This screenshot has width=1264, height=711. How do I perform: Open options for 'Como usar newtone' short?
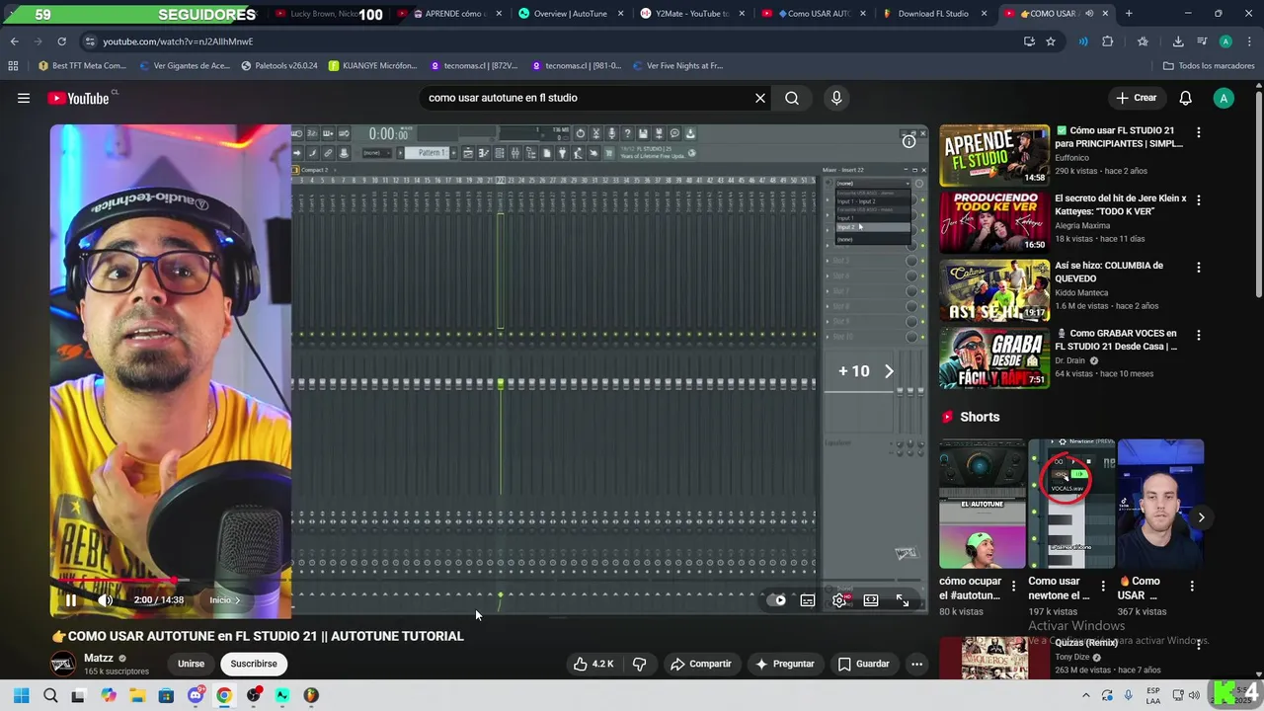(x=1102, y=586)
